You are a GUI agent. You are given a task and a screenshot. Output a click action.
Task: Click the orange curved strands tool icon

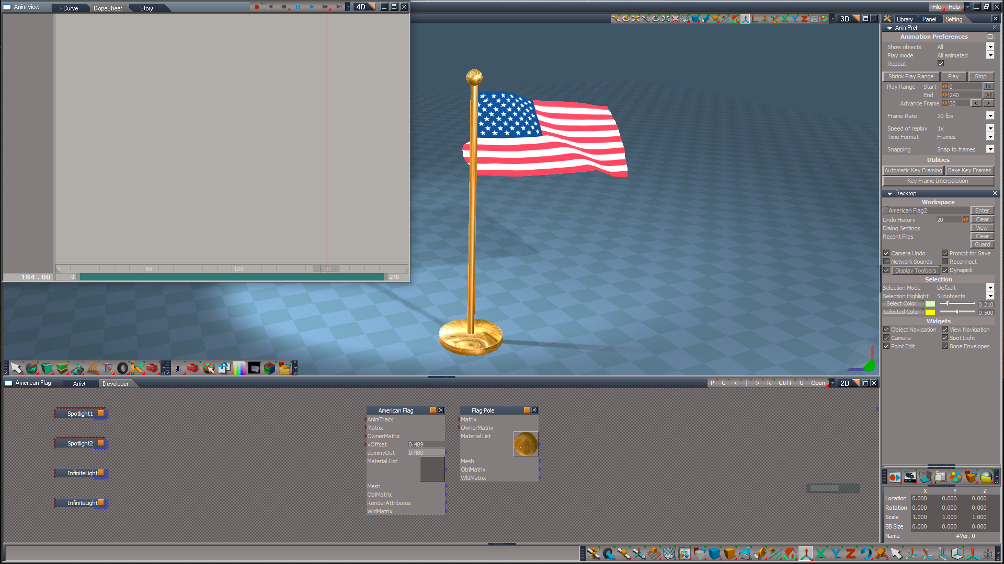[92, 368]
